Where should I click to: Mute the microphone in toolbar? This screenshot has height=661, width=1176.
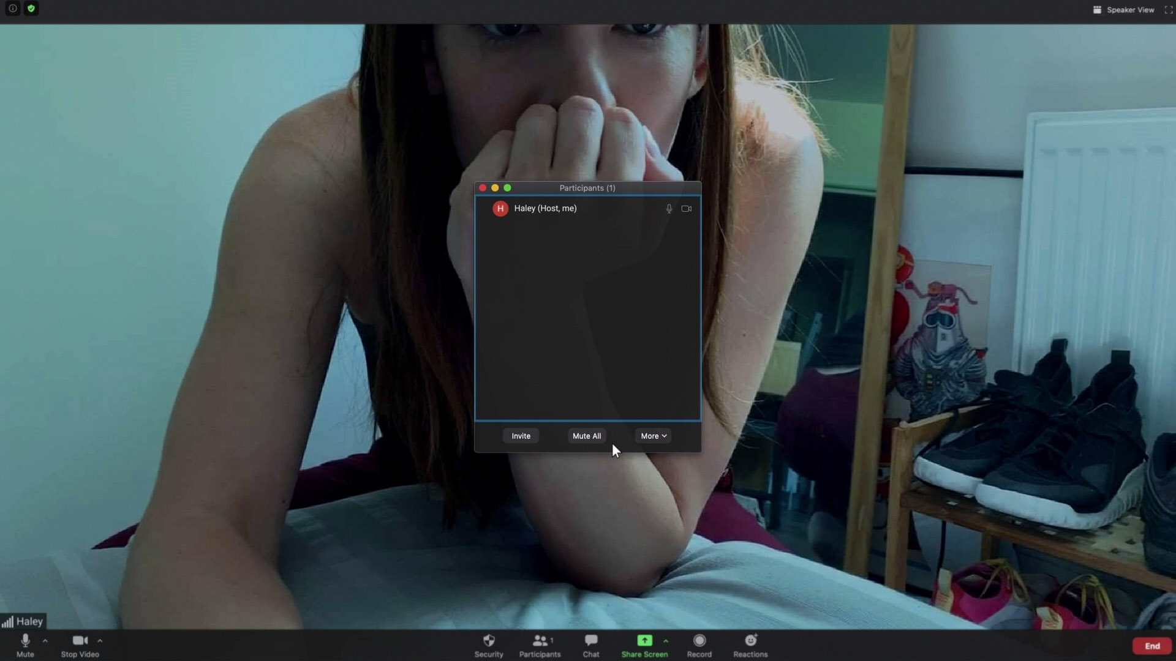pyautogui.click(x=25, y=645)
